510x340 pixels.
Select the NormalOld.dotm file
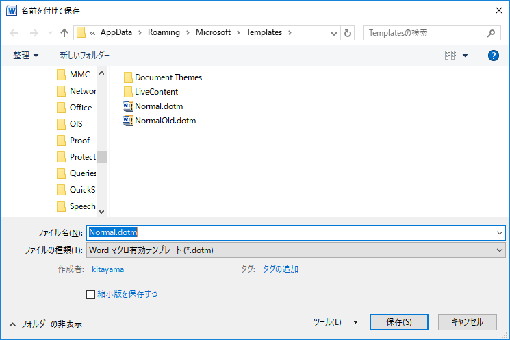(160, 121)
